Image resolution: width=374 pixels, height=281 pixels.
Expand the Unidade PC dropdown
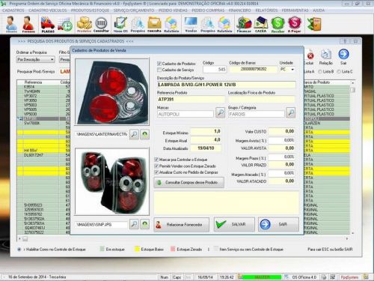click(292, 69)
